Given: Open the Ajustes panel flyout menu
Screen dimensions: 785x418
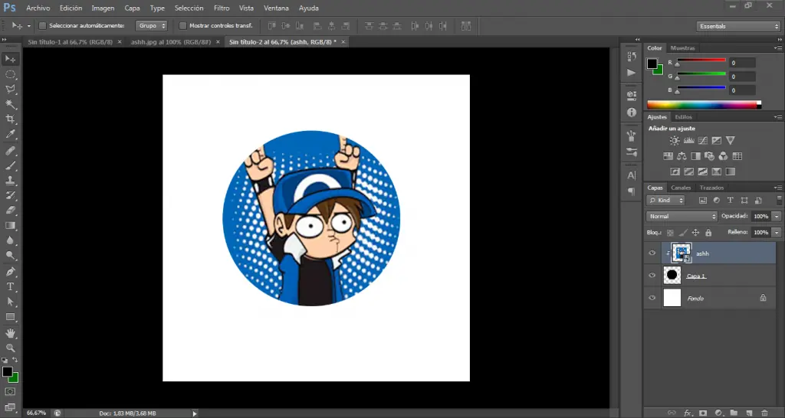Looking at the screenshot, I should (778, 117).
